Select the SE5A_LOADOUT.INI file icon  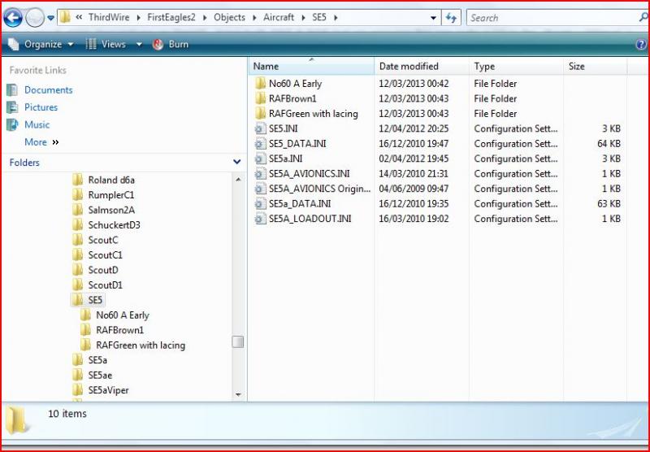260,219
